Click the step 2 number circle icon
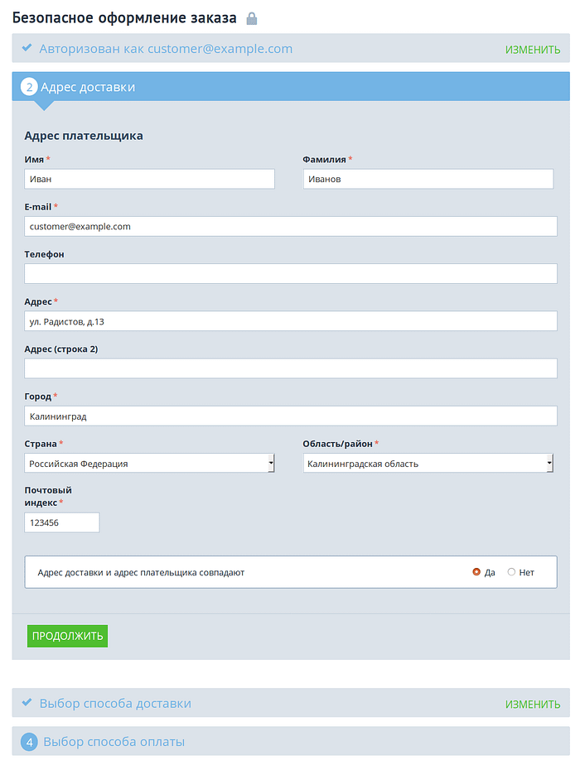 29,87
